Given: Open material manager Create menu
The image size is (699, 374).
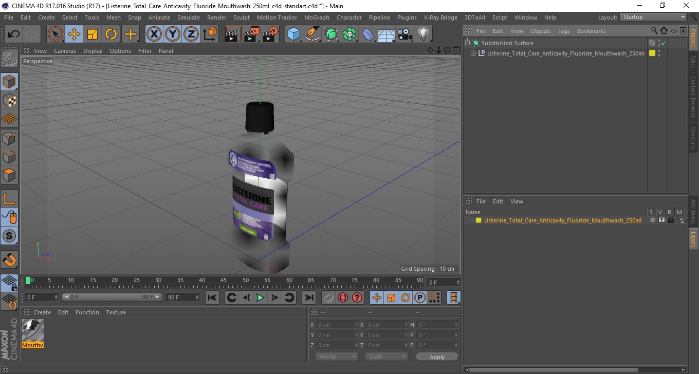Looking at the screenshot, I should 42,312.
